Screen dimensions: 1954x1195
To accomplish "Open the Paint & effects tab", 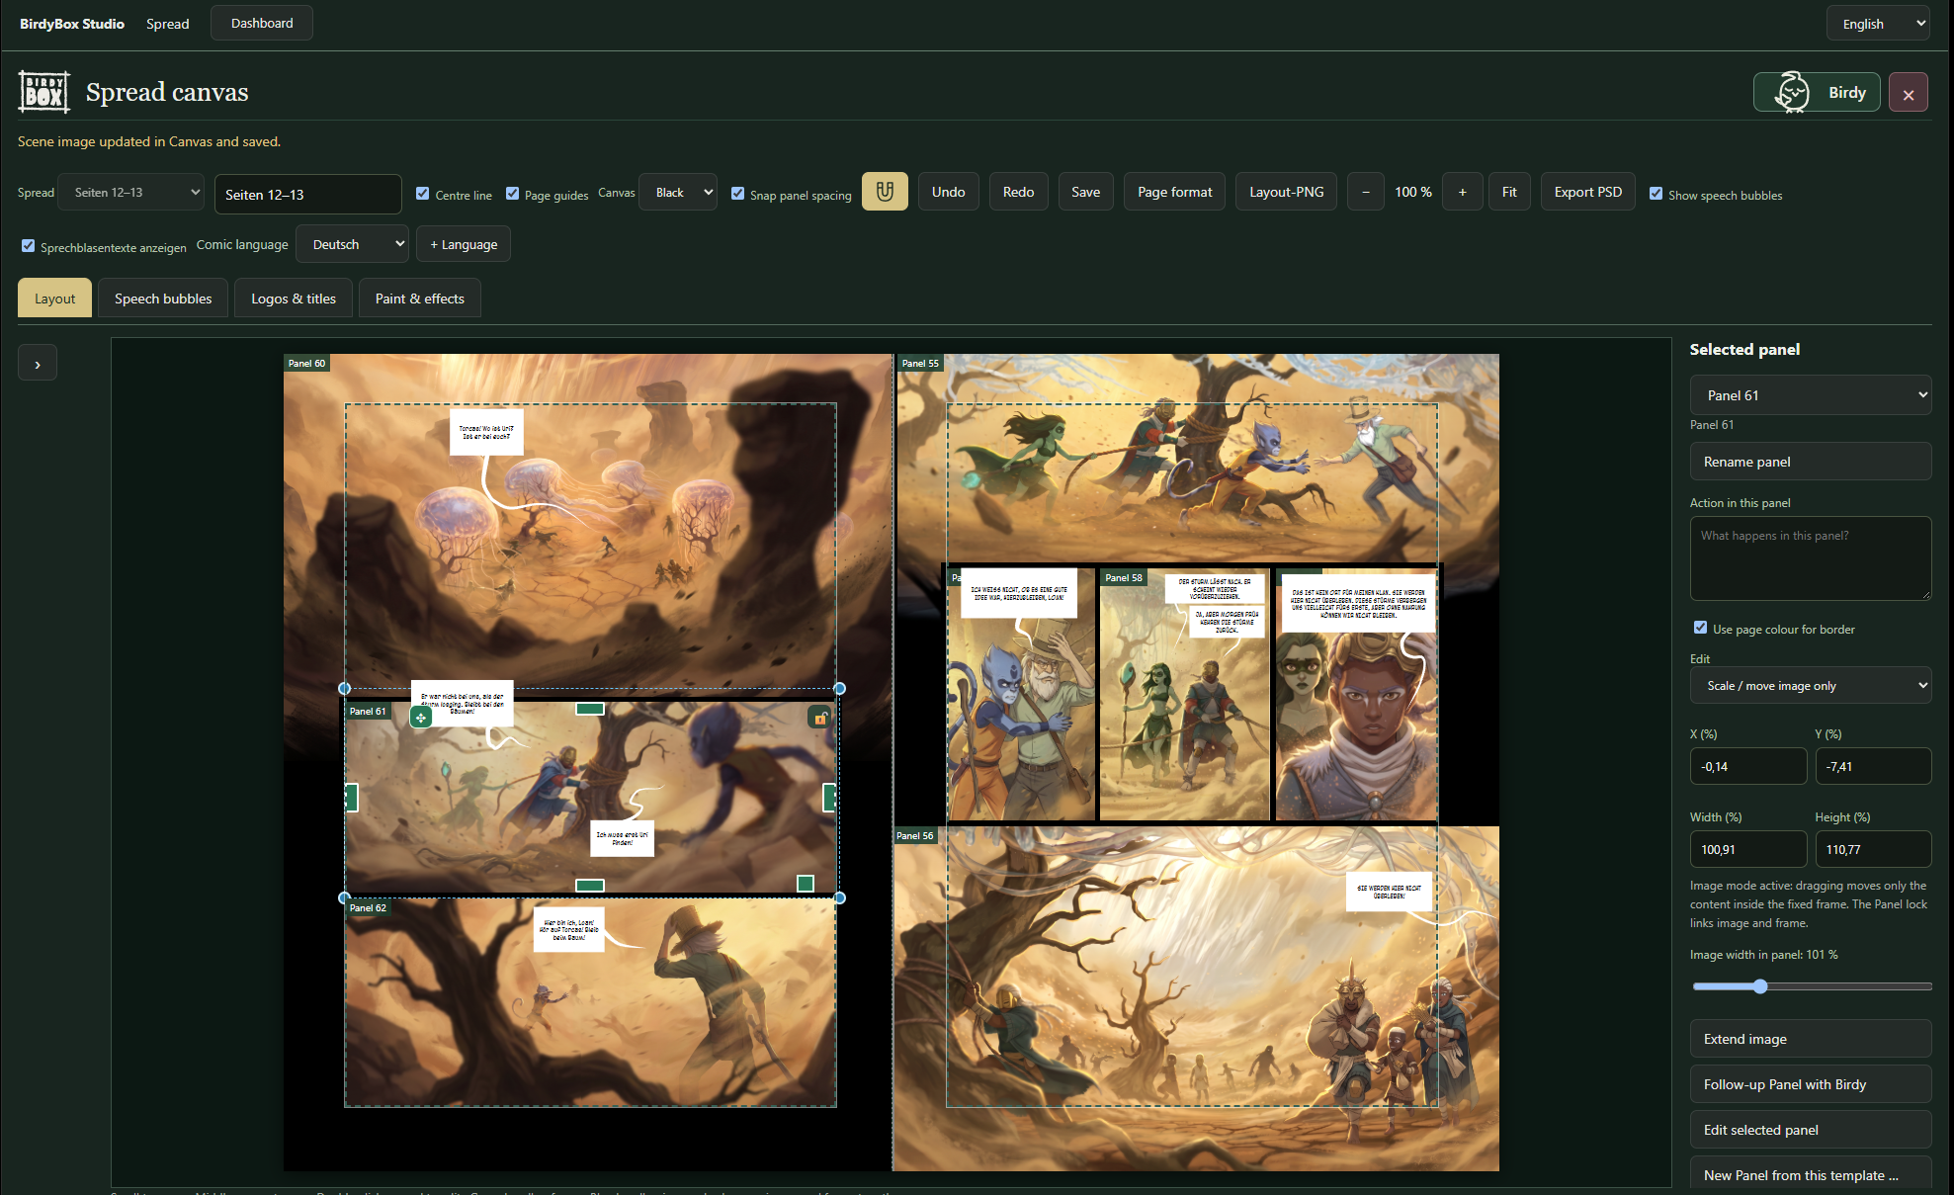I will click(420, 299).
